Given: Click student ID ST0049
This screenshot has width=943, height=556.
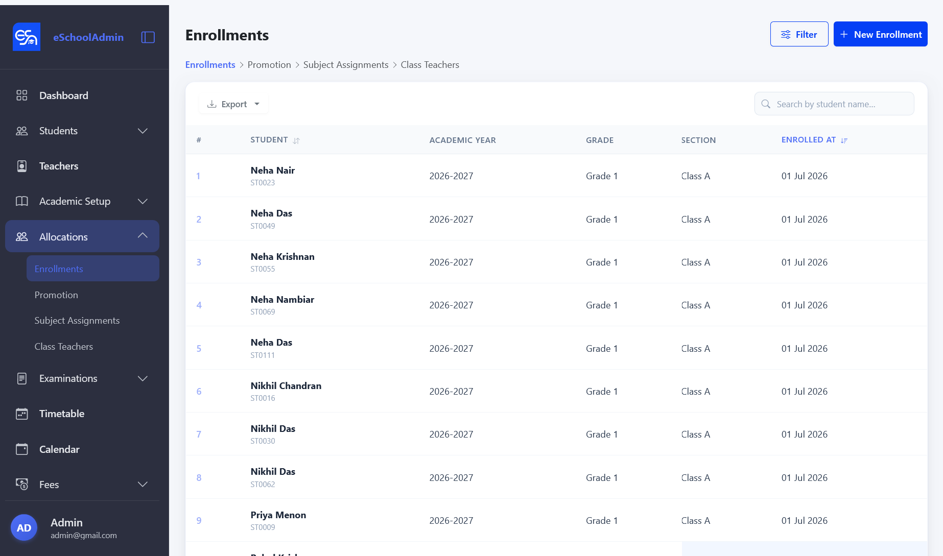Looking at the screenshot, I should (x=263, y=226).
